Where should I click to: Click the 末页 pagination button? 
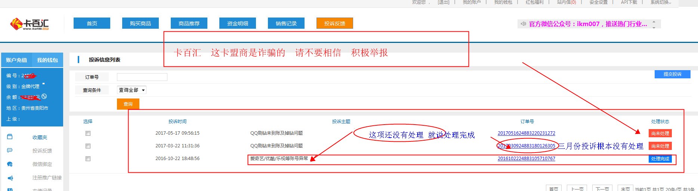click(x=626, y=189)
